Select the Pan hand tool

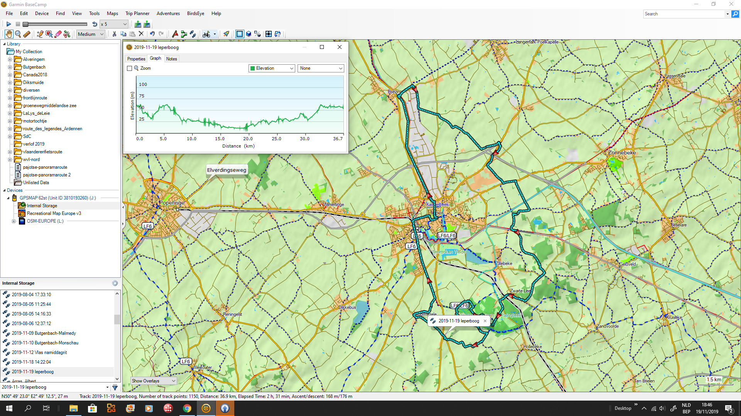point(8,34)
